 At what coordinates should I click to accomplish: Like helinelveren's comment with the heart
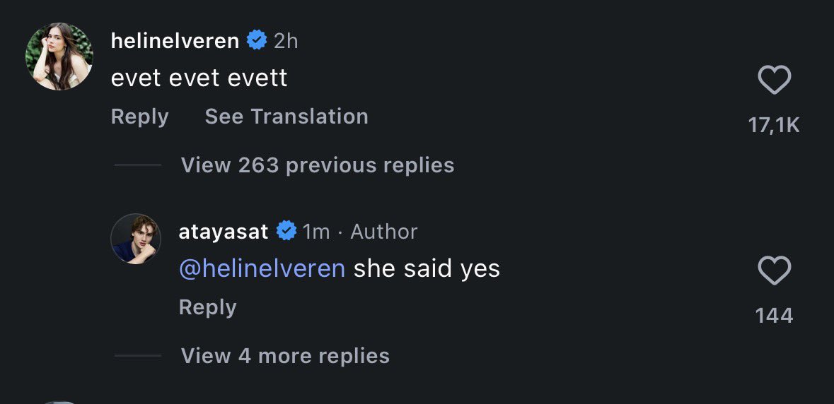(774, 80)
